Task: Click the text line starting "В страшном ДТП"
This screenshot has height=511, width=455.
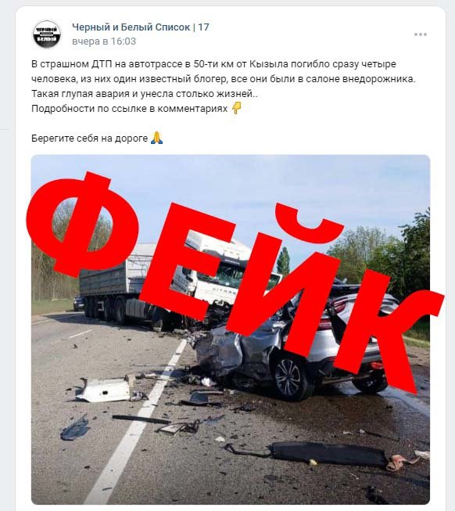Action: tap(213, 64)
